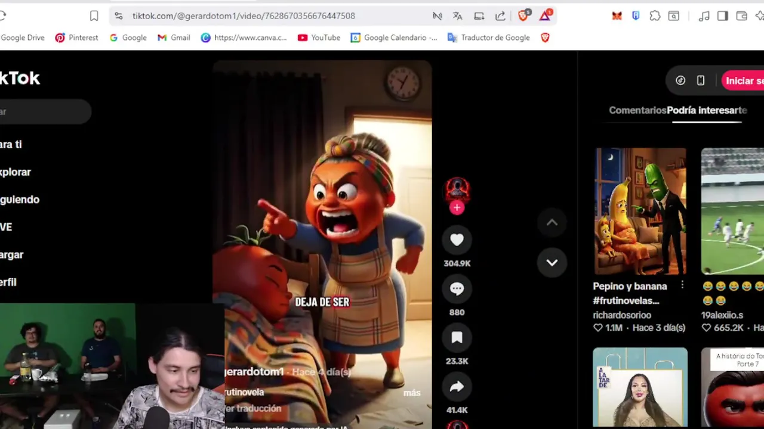This screenshot has height=429, width=764.
Task: Open the Brave Rewards triangle icon
Action: [x=545, y=15]
